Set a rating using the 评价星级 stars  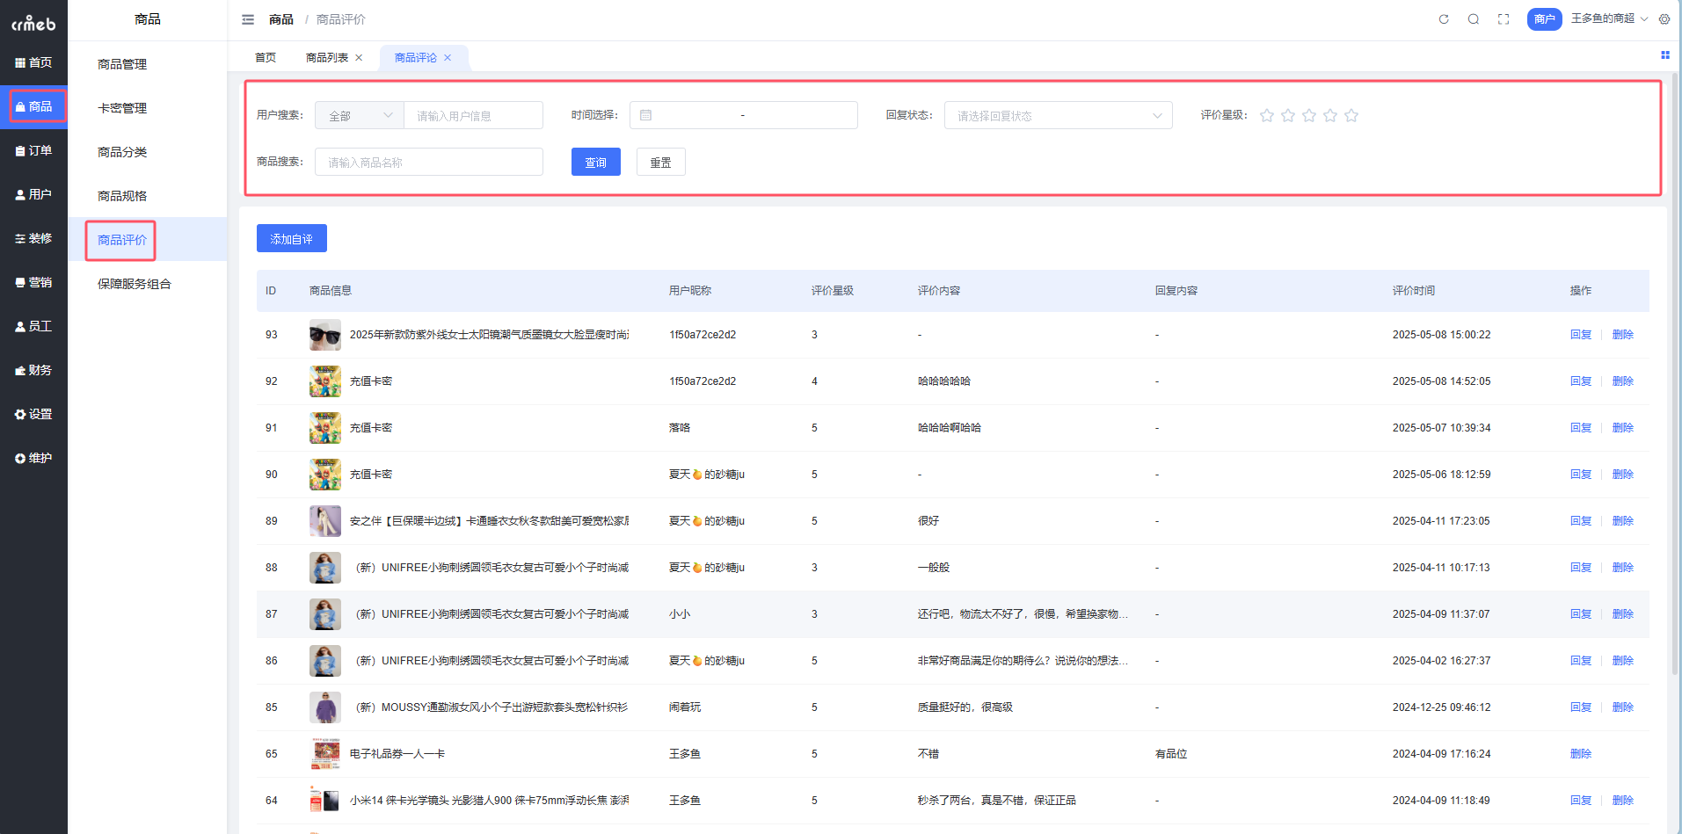[x=1308, y=114]
